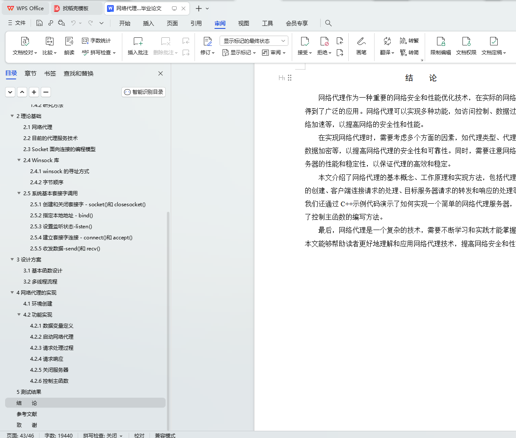Click the save icon in quick access bar
The width and height of the screenshot is (516, 438).
[x=39, y=23]
